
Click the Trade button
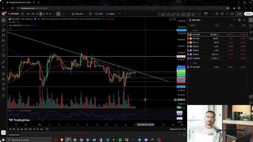tap(239, 14)
